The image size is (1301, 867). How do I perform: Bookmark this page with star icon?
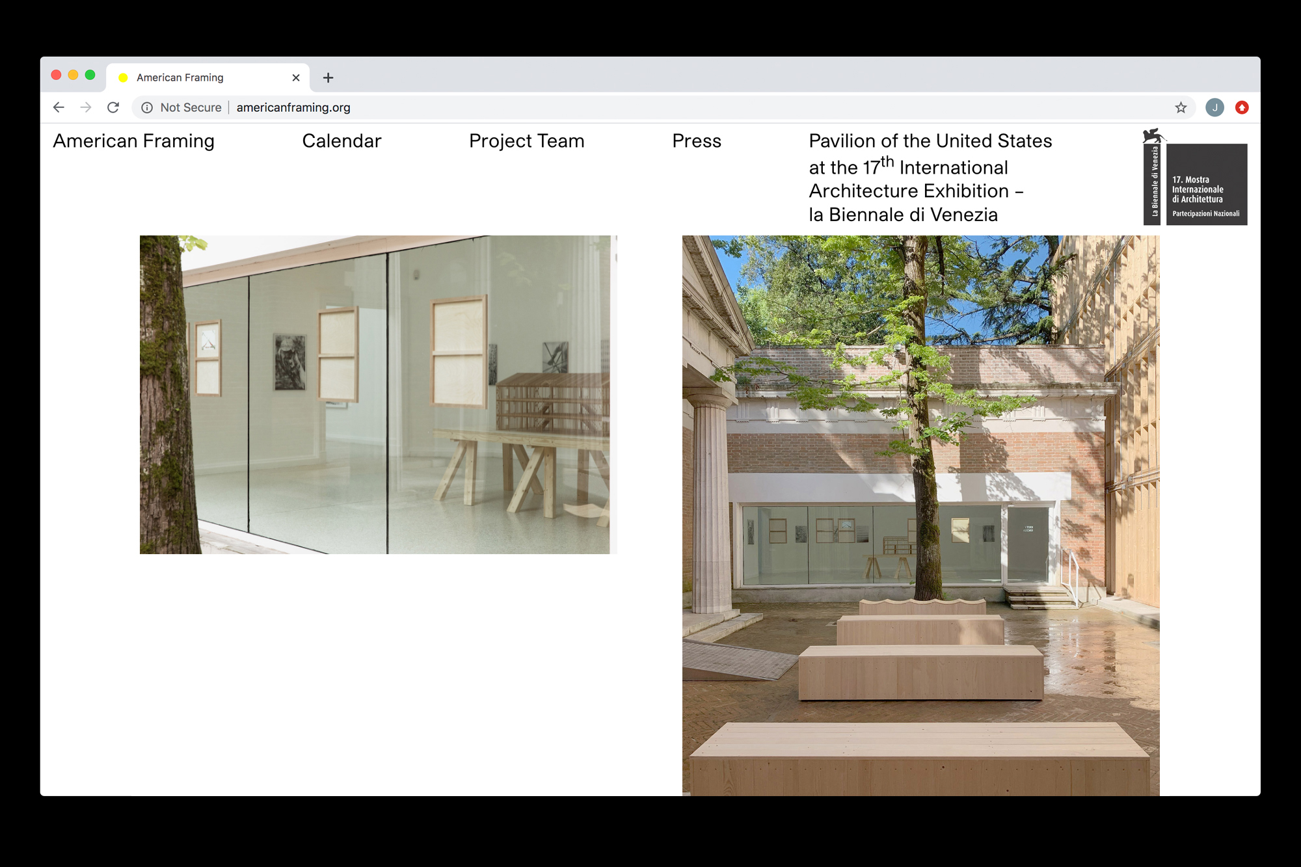1181,107
